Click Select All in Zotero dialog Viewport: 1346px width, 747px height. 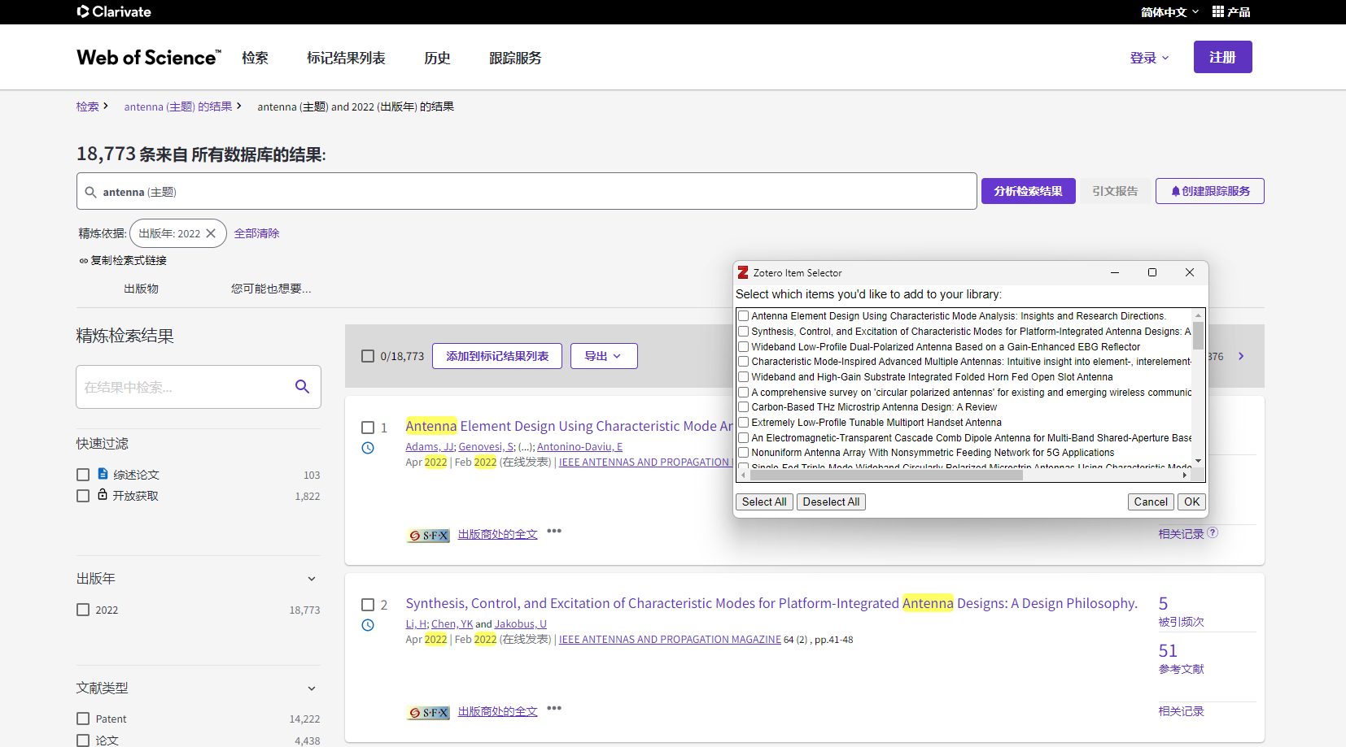pyautogui.click(x=764, y=502)
